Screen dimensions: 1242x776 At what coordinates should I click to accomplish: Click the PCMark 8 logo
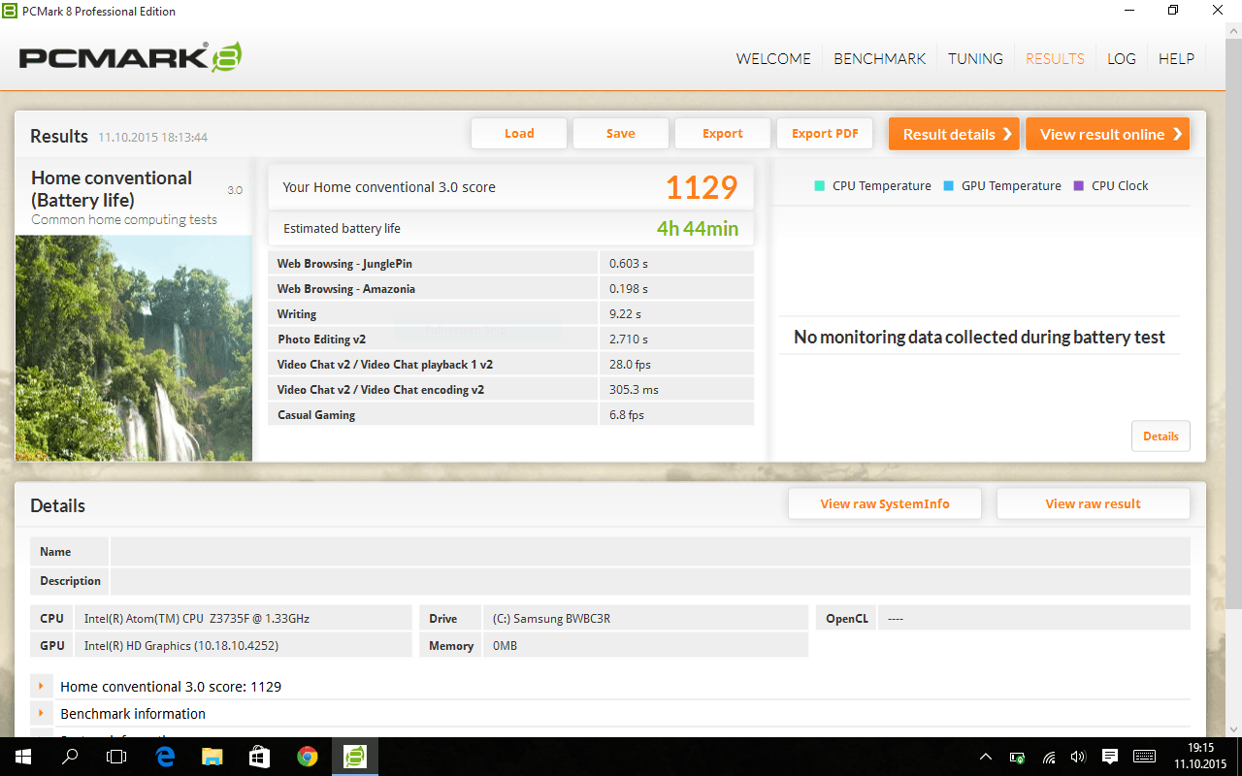click(x=130, y=57)
